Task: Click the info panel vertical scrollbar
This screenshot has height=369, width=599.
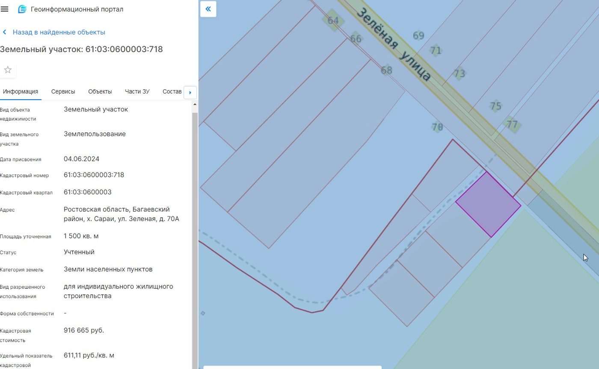Action: [195, 239]
